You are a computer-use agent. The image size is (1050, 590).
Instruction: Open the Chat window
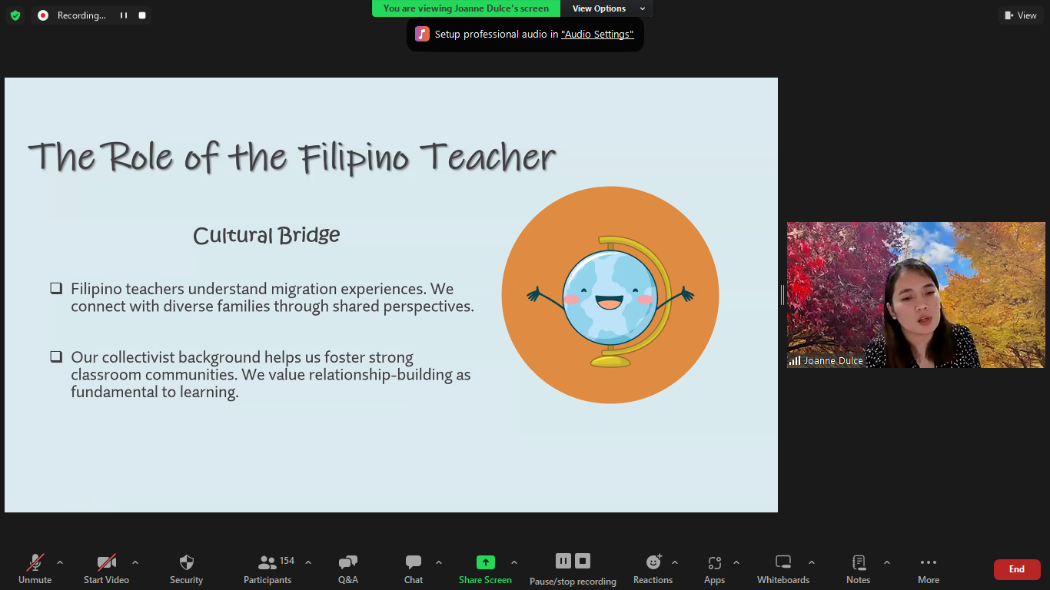414,563
